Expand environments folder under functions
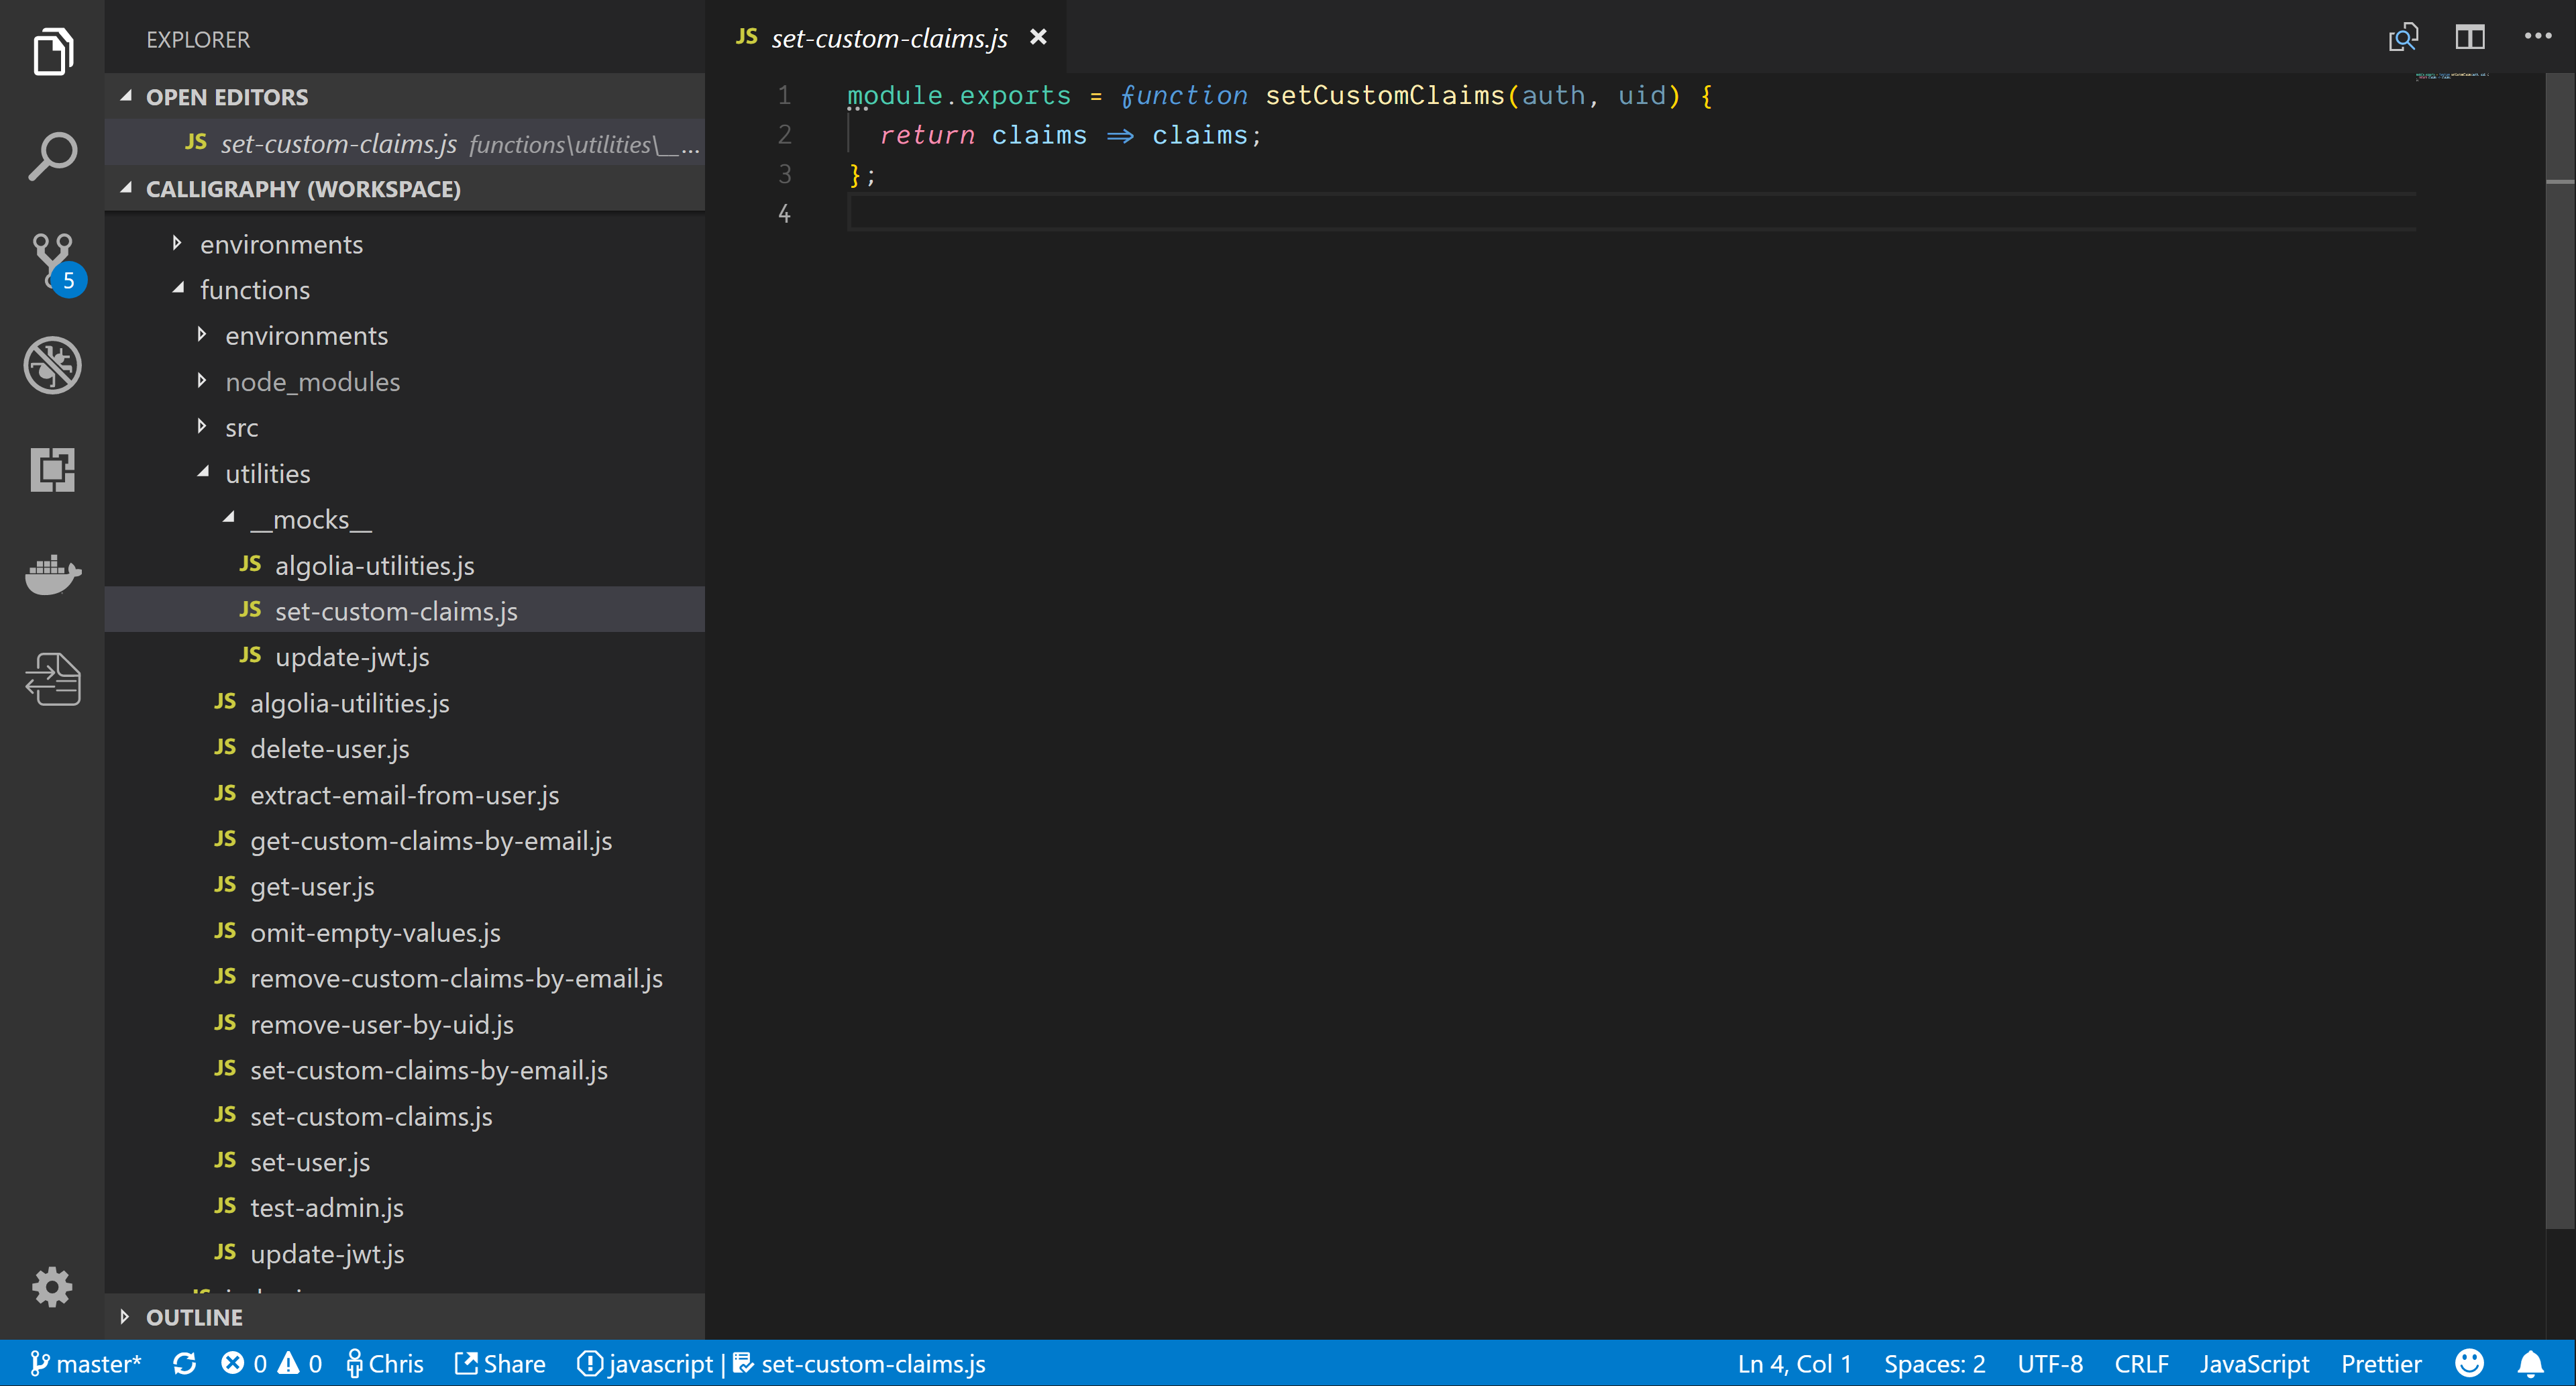The image size is (2576, 1386). tap(404, 336)
